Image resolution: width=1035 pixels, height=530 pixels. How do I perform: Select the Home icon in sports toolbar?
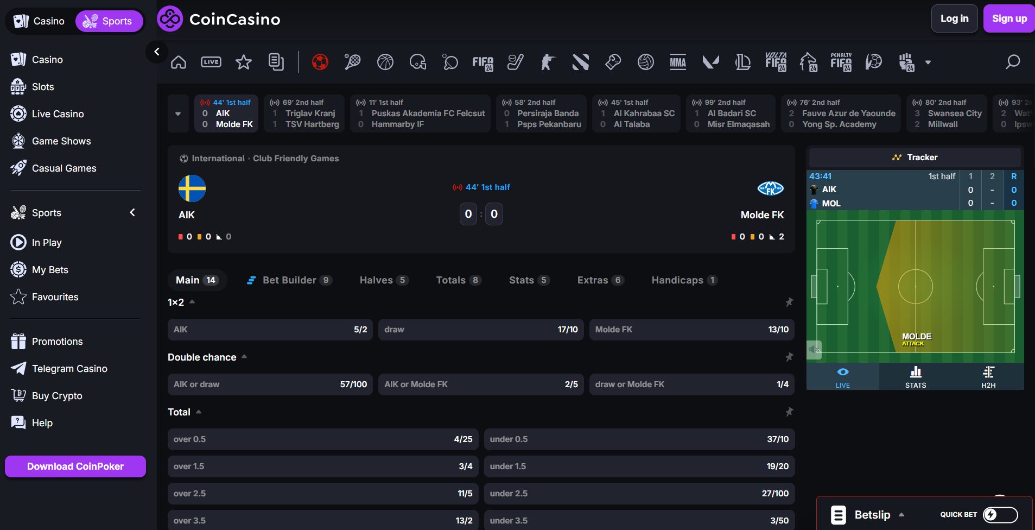[x=179, y=62]
